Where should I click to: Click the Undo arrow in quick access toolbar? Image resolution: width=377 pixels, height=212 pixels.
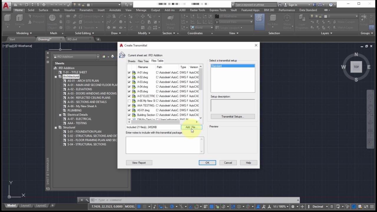point(52,5)
